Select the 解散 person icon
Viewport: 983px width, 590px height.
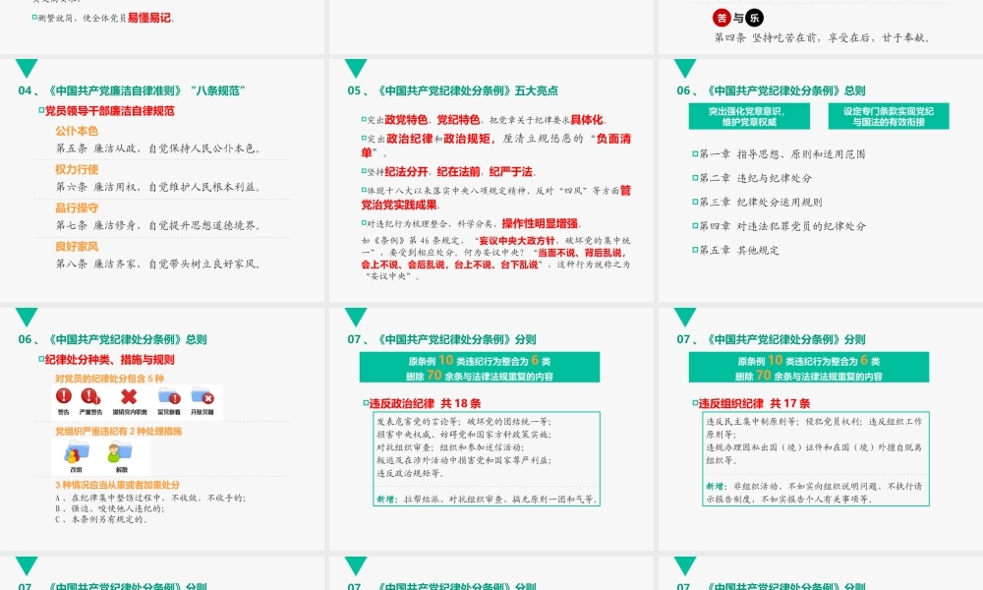(x=120, y=452)
